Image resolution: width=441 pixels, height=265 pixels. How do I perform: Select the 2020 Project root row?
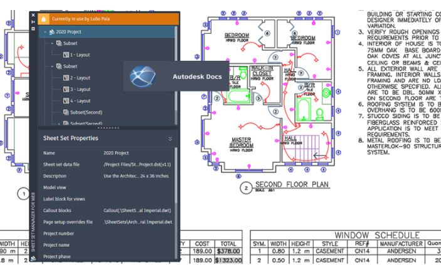tap(107, 32)
